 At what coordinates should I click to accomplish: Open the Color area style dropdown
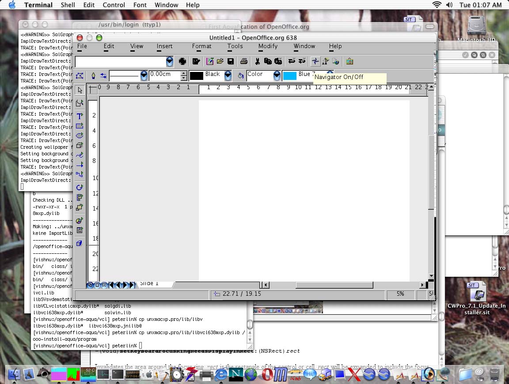(x=277, y=75)
